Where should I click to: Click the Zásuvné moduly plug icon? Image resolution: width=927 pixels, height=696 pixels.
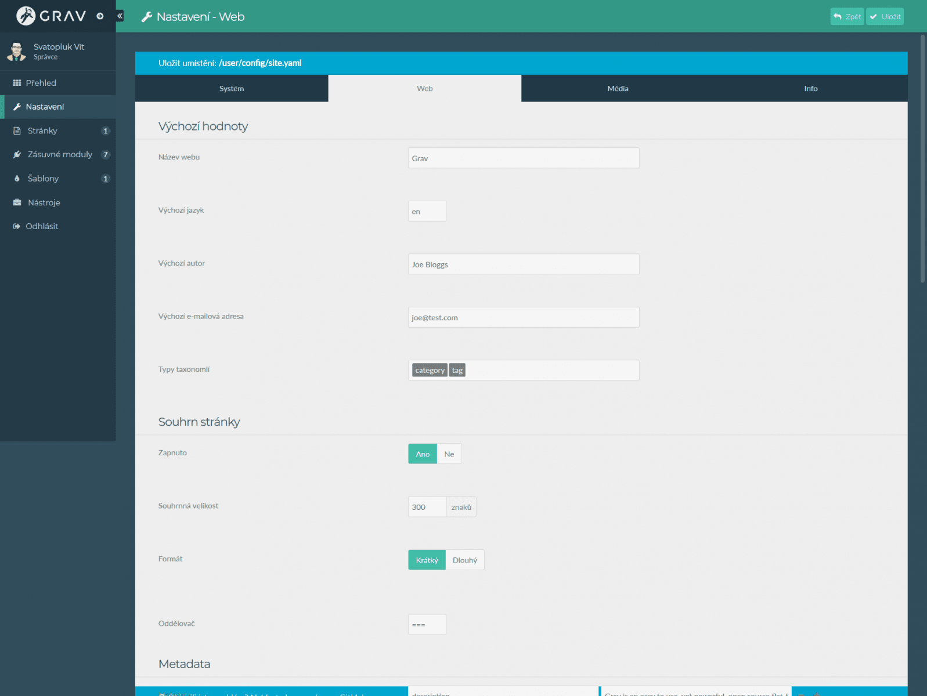point(17,155)
